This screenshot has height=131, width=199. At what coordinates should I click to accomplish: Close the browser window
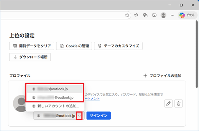(x=193, y=5)
